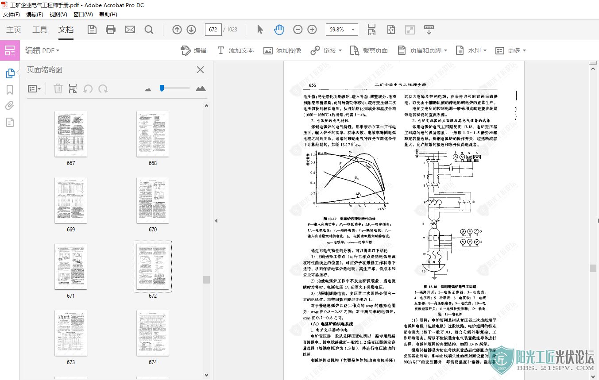Select page thumbnail 673
Image resolution: width=599 pixels, height=380 pixels.
[x=71, y=333]
